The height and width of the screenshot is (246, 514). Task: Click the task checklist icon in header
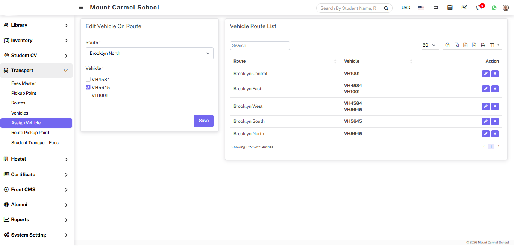pyautogui.click(x=464, y=8)
